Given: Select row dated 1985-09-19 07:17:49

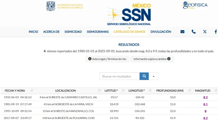Looking at the screenshot, I should [x=109, y=104].
